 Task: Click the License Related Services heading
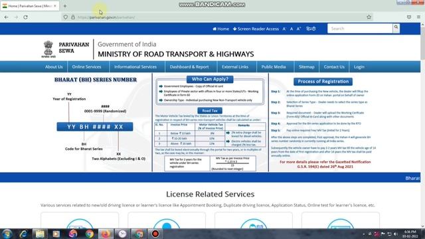tap(210, 194)
